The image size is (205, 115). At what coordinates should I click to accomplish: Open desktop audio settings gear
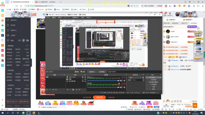[124, 87]
